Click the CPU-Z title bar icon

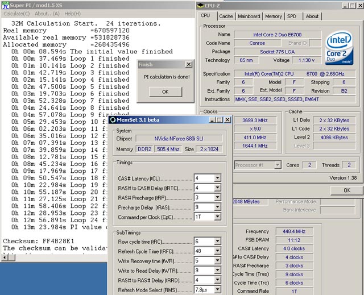pos(200,6)
